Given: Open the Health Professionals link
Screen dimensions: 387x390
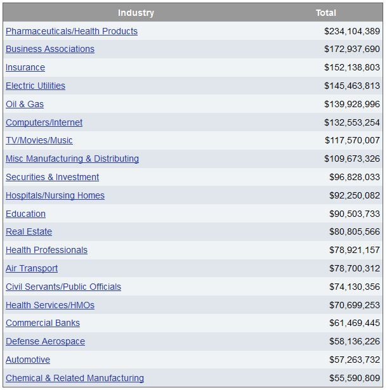Looking at the screenshot, I should (46, 250).
